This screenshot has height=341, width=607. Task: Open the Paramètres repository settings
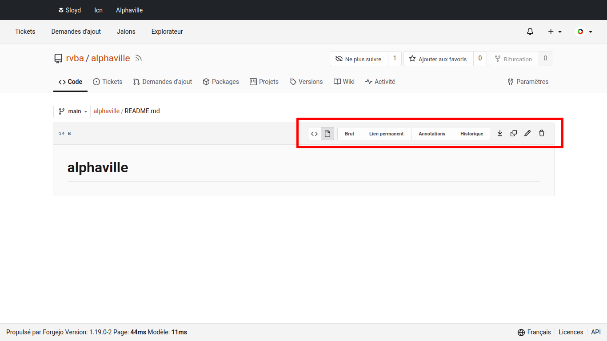tap(528, 82)
